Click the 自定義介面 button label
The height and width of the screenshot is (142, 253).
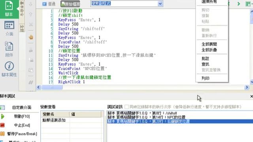tap(22, 107)
